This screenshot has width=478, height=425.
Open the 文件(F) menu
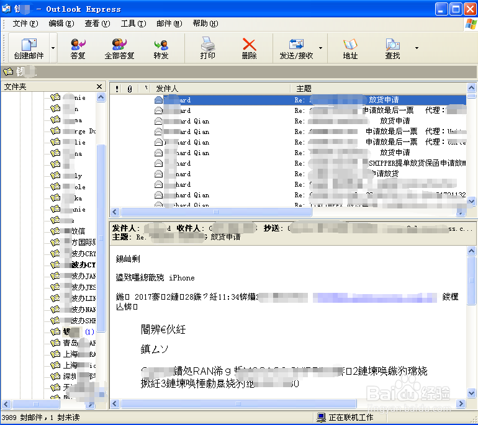[25, 24]
